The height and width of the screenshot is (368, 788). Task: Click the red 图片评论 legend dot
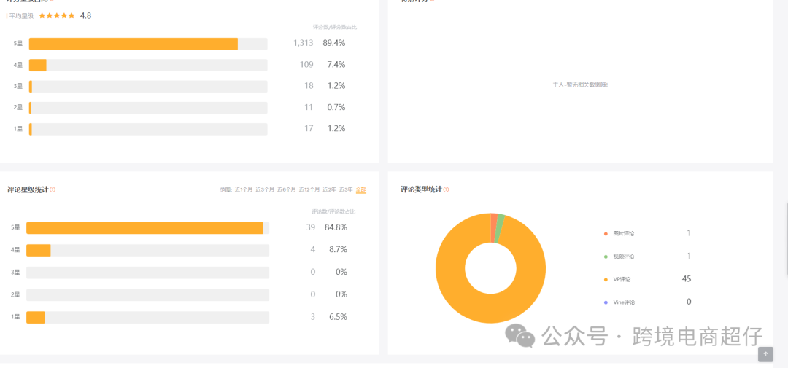point(605,233)
